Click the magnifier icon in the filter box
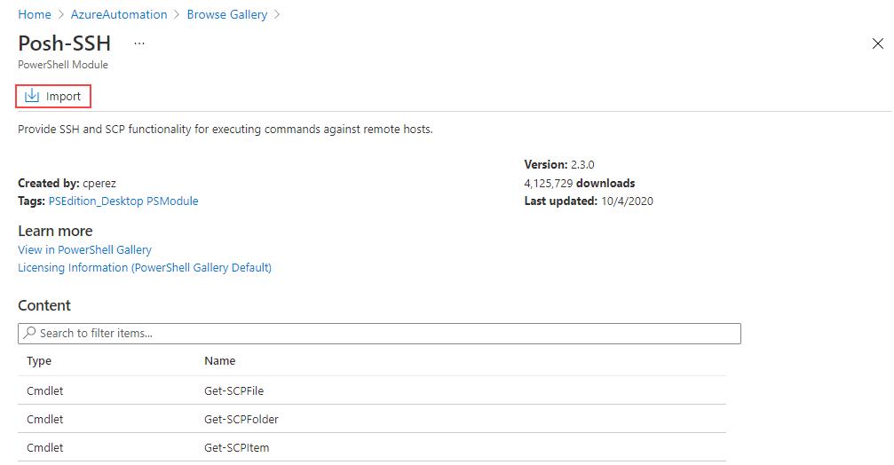This screenshot has width=894, height=465. pyautogui.click(x=29, y=332)
